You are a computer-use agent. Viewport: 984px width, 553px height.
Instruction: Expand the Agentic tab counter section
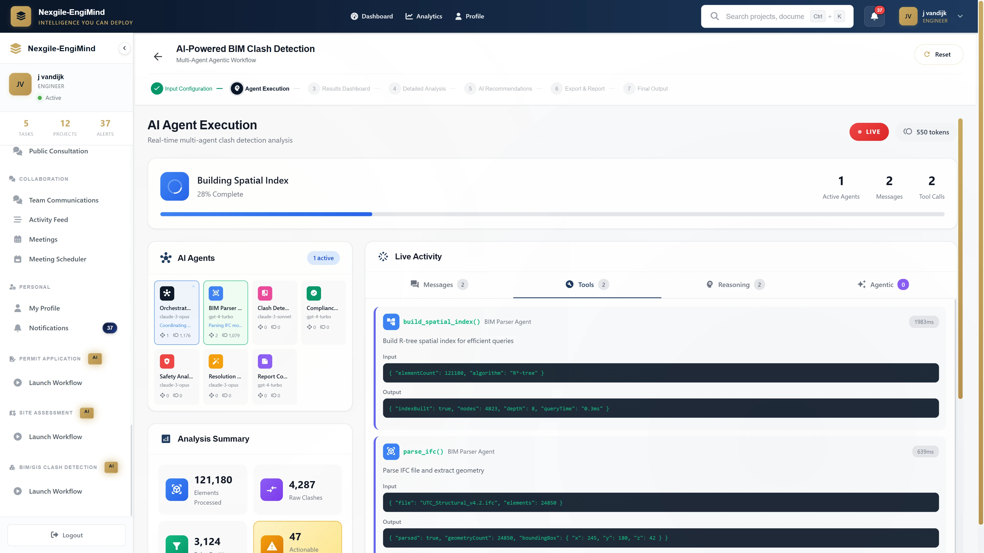pos(883,284)
